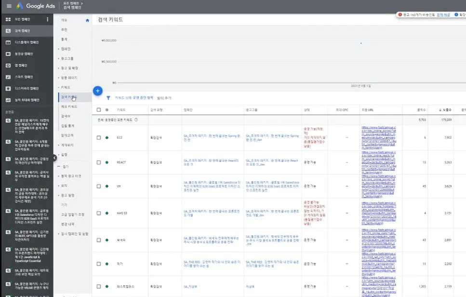The height and width of the screenshot is (297, 466).
Task: Check the box for the 2,159 impressions row
Action: pyautogui.click(x=99, y=286)
